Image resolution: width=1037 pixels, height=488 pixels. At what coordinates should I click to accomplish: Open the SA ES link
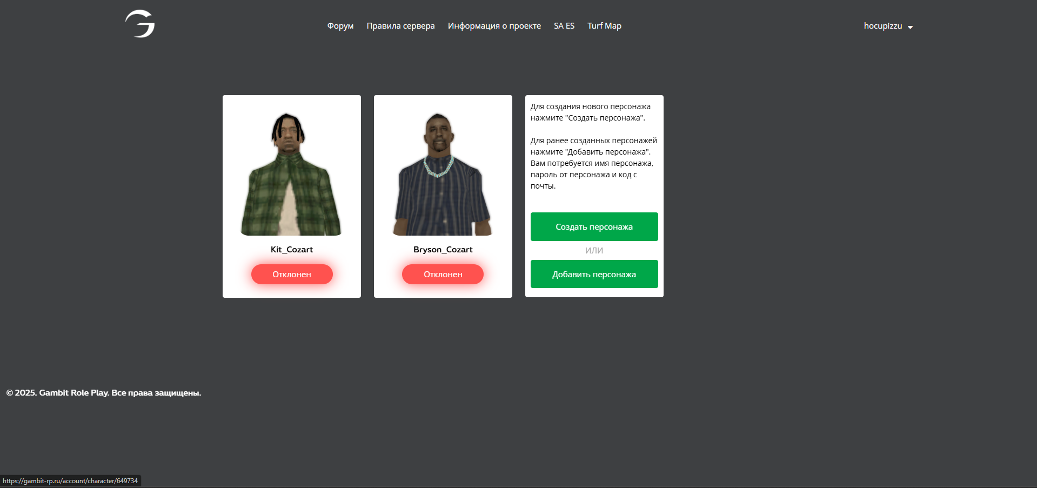pyautogui.click(x=564, y=26)
